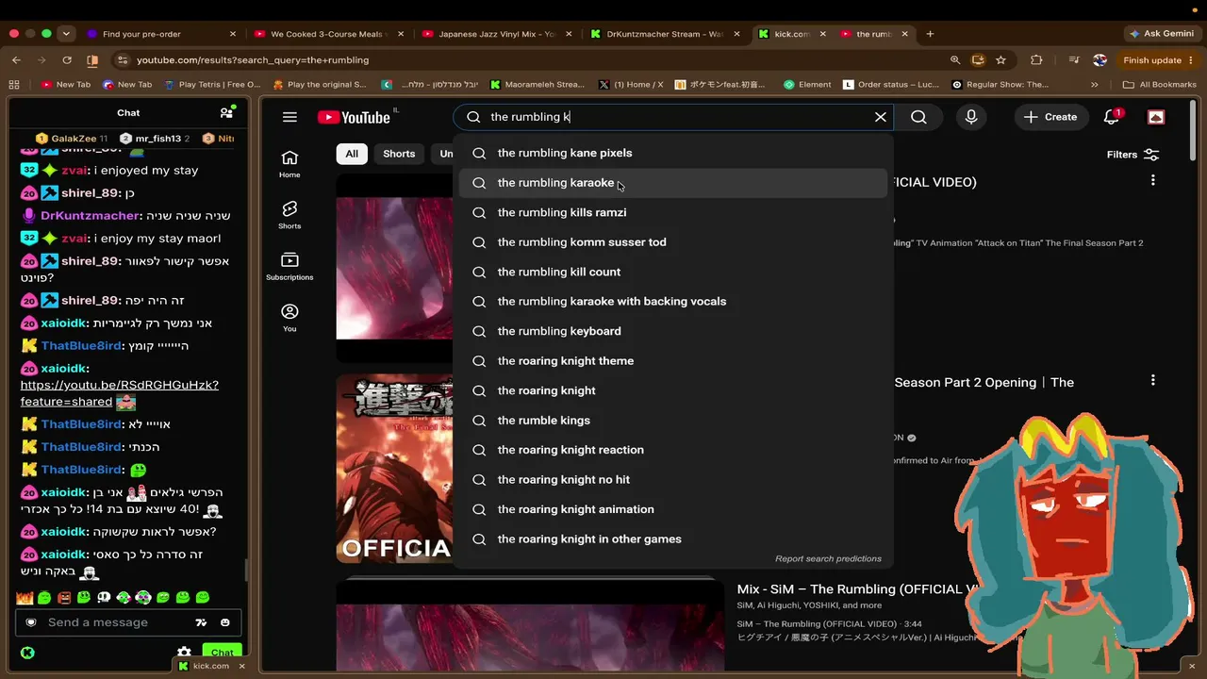Show hidden bookmarks overflow chevron
The image size is (1207, 679).
pyautogui.click(x=1094, y=85)
